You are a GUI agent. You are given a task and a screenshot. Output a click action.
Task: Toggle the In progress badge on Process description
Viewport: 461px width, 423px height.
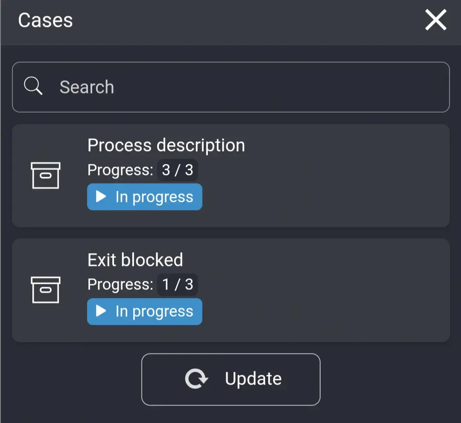tap(144, 197)
